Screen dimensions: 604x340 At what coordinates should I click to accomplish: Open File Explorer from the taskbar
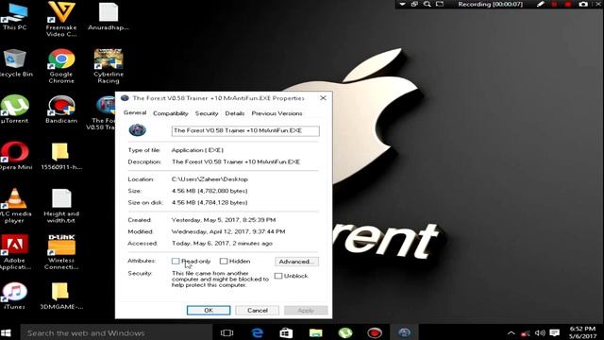315,332
